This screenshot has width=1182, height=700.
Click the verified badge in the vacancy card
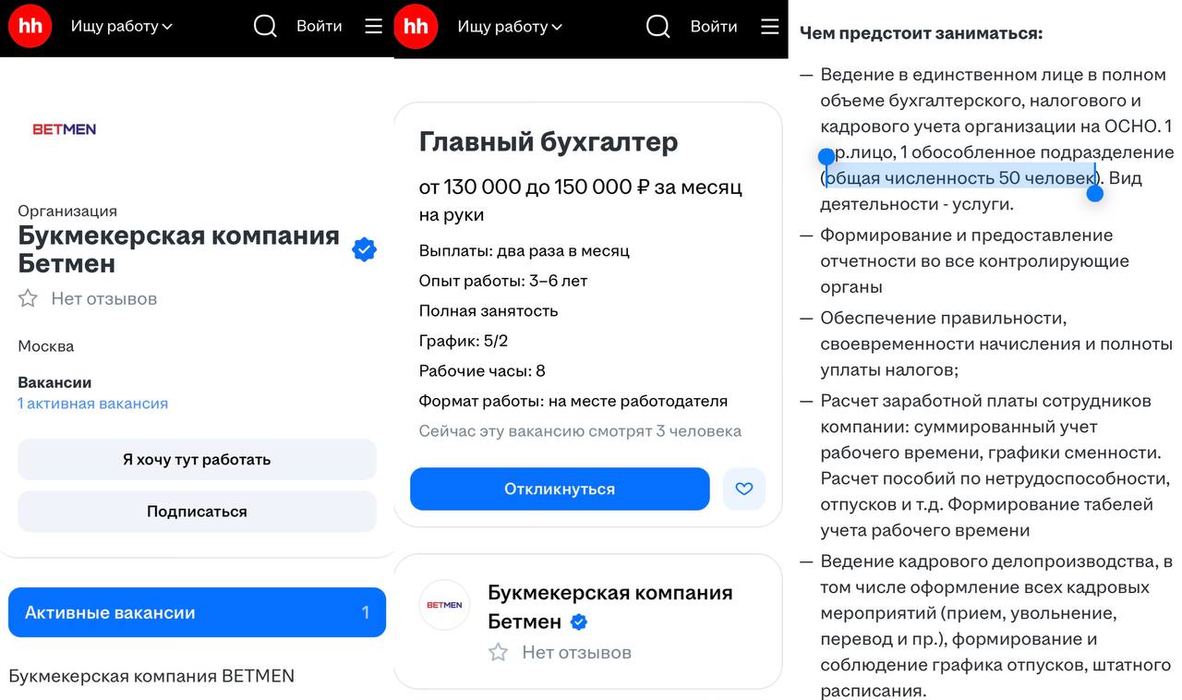pyautogui.click(x=578, y=622)
